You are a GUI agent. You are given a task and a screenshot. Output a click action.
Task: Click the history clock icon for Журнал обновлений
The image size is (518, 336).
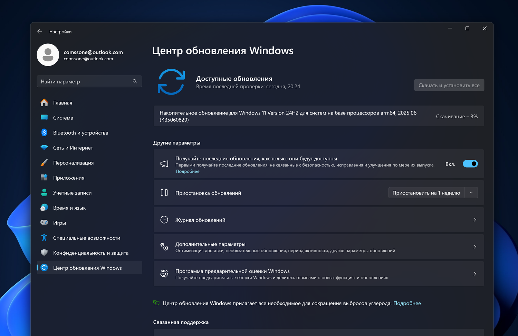tap(164, 220)
